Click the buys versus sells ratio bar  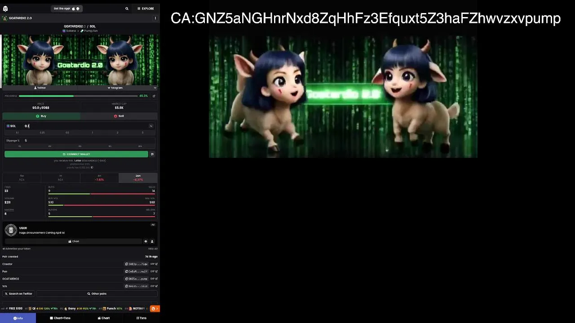(102, 194)
